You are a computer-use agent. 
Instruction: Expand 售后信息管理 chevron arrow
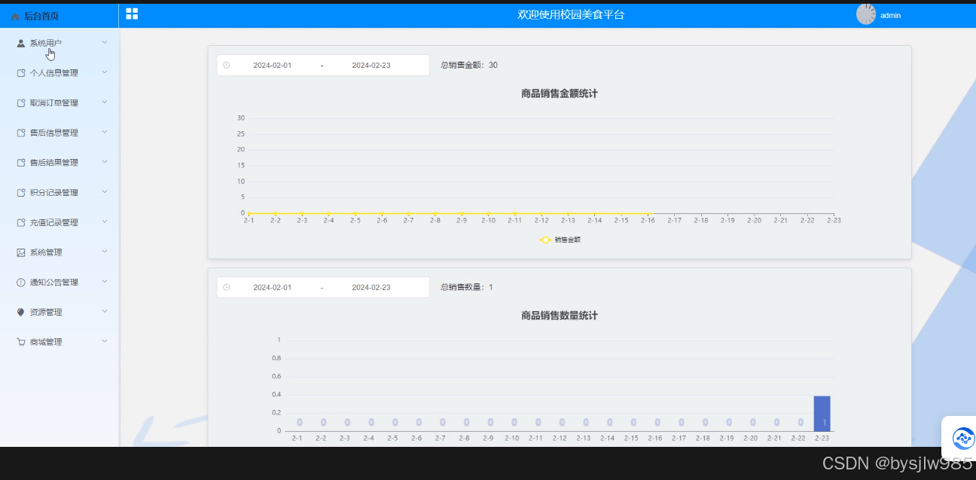tap(105, 132)
